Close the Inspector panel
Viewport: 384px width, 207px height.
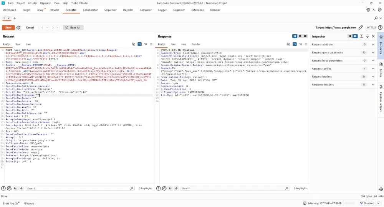(373, 36)
